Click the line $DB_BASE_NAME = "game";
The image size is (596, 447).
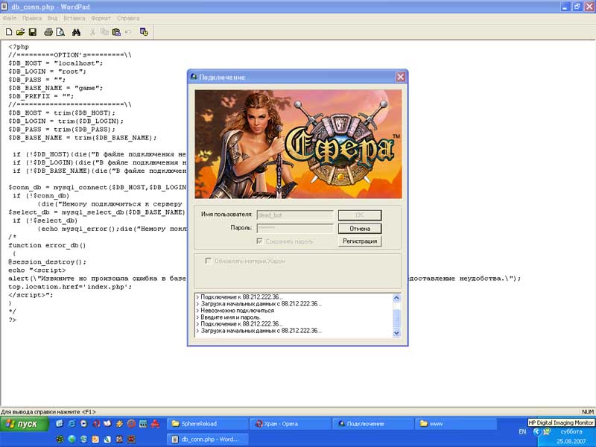pos(55,88)
